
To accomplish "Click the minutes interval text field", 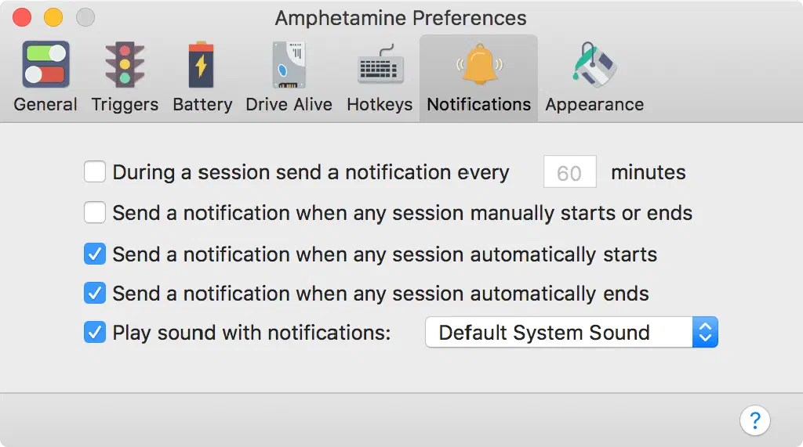I will click(569, 172).
